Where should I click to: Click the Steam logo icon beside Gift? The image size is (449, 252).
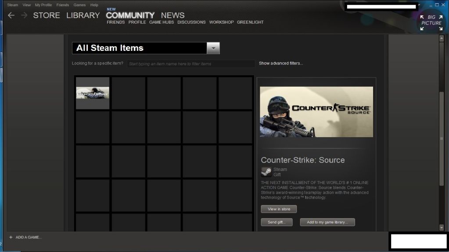pyautogui.click(x=266, y=172)
